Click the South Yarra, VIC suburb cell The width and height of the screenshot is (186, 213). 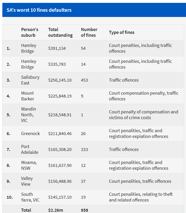pos(30,197)
